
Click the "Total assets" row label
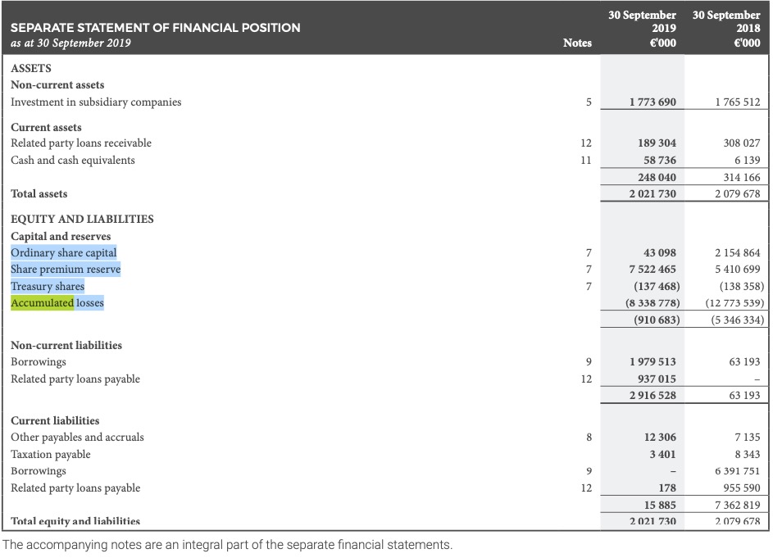click(39, 194)
